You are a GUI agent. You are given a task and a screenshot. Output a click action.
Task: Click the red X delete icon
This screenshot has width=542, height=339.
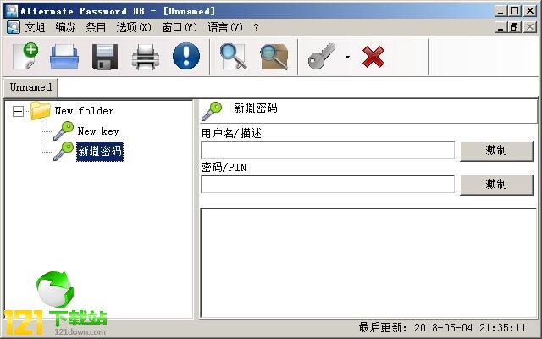pyautogui.click(x=373, y=57)
